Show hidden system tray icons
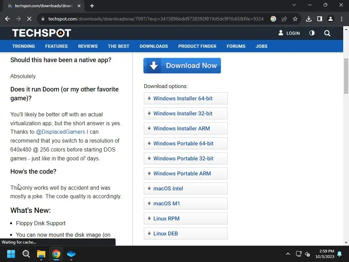Screen dimensions: 349x262 coord(288,254)
